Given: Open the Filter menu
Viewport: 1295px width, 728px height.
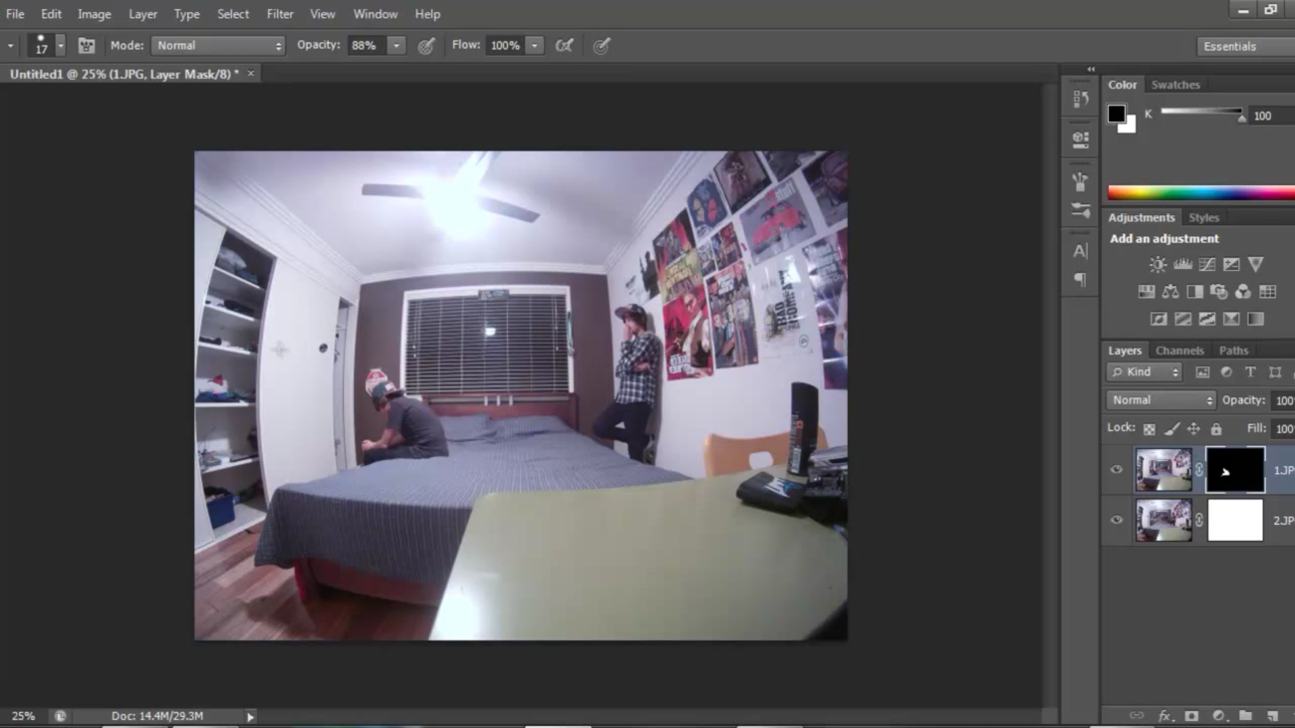Looking at the screenshot, I should [279, 13].
